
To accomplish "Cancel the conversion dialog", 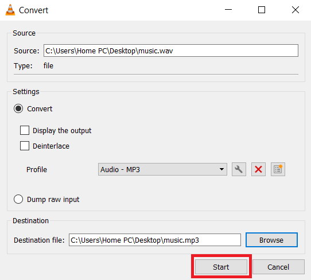I will (278, 267).
